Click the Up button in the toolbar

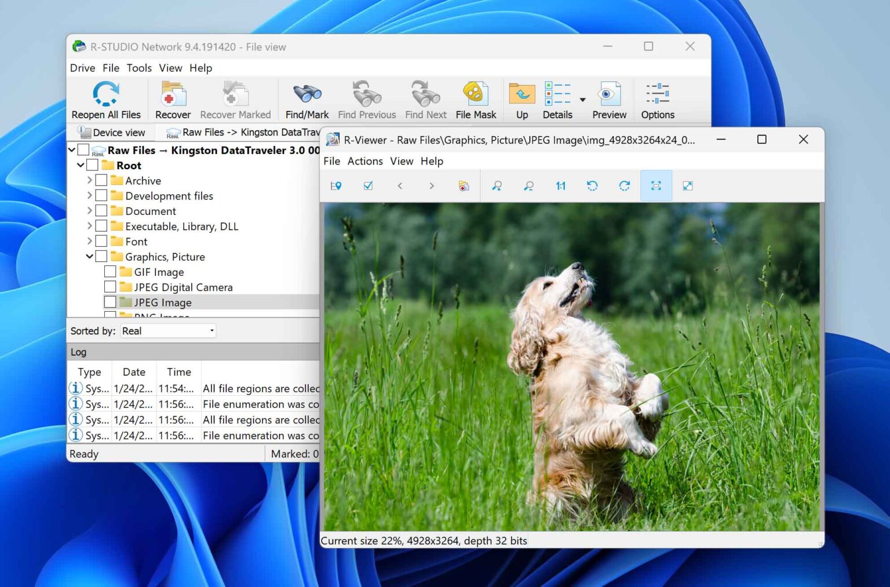tap(520, 96)
